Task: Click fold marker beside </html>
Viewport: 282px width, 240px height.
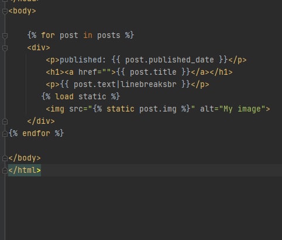Action: (5, 171)
